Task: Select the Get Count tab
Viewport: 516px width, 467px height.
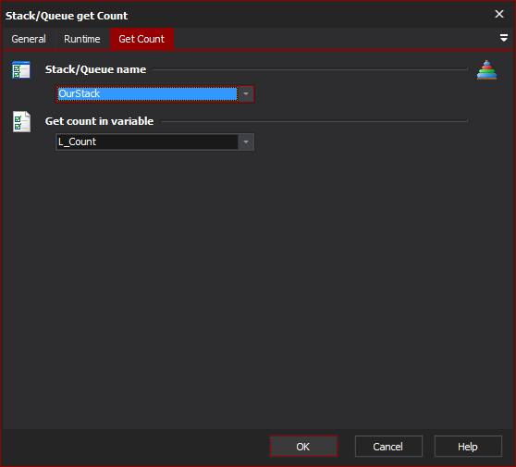Action: click(141, 39)
